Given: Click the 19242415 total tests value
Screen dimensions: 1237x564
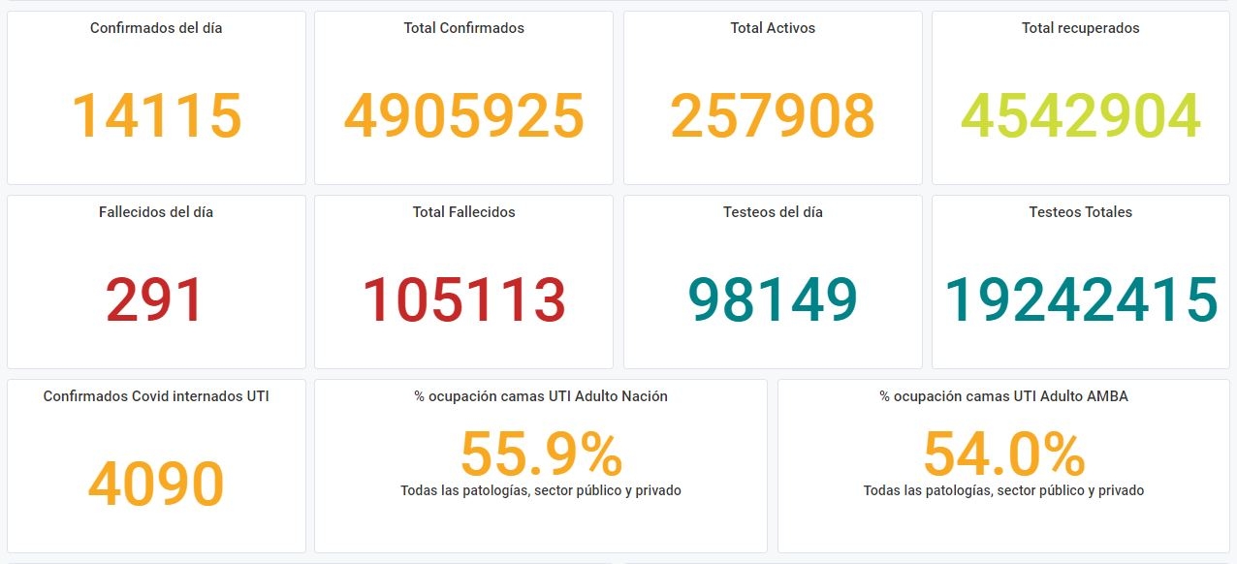Looking at the screenshot, I should (1081, 299).
